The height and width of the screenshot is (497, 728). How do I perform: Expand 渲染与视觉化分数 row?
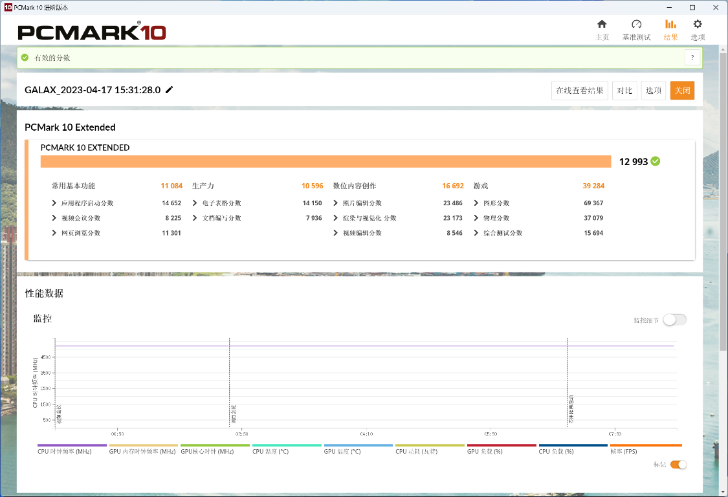pyautogui.click(x=365, y=218)
